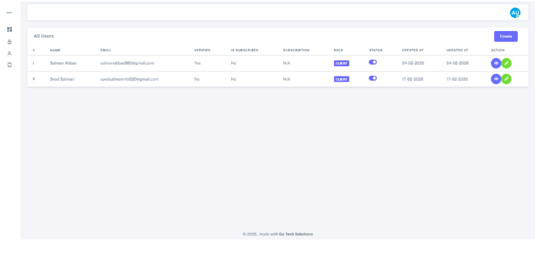Toggle status switch for Syed Salman
This screenshot has width=538, height=271.
372,78
